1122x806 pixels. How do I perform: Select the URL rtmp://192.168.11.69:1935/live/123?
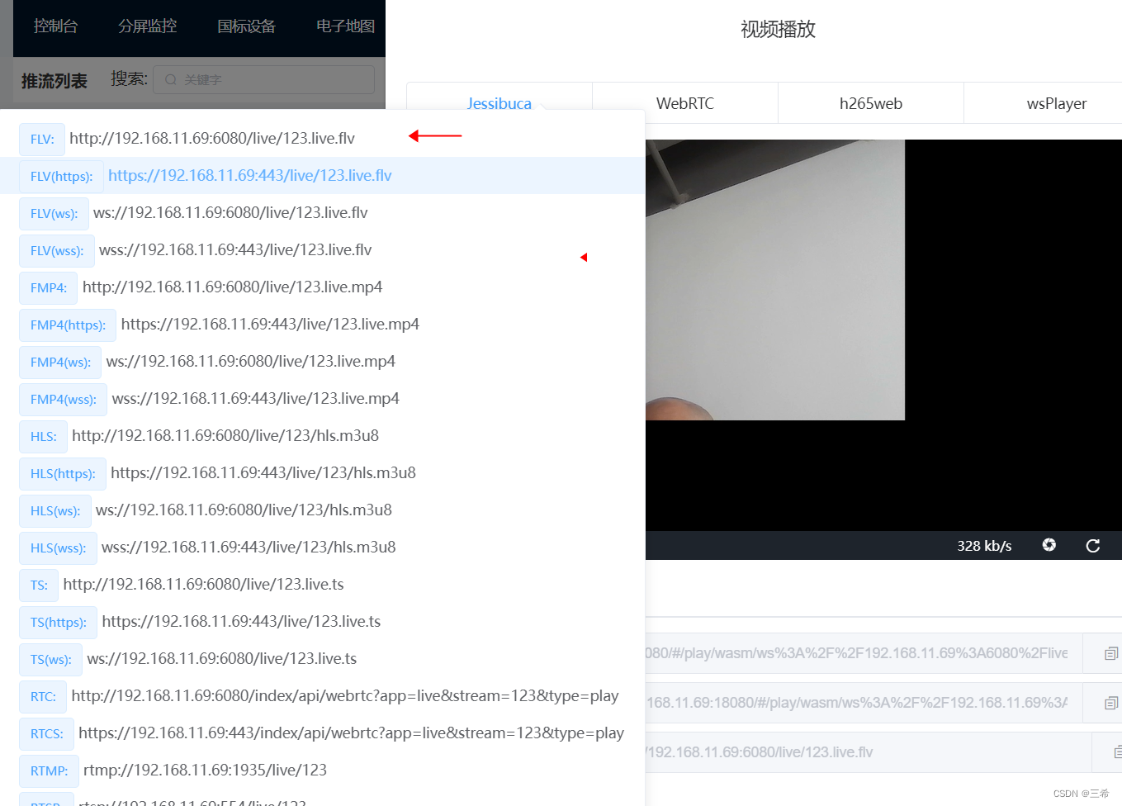[205, 770]
